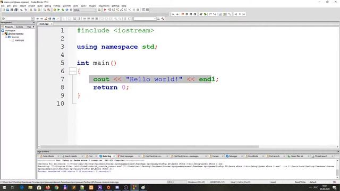
Task: Click the Cut toolbar icon
Action: click(x=31, y=10)
